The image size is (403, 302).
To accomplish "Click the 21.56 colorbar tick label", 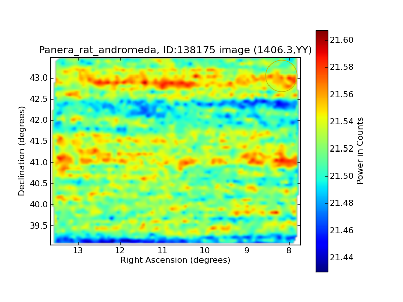I will click(342, 95).
